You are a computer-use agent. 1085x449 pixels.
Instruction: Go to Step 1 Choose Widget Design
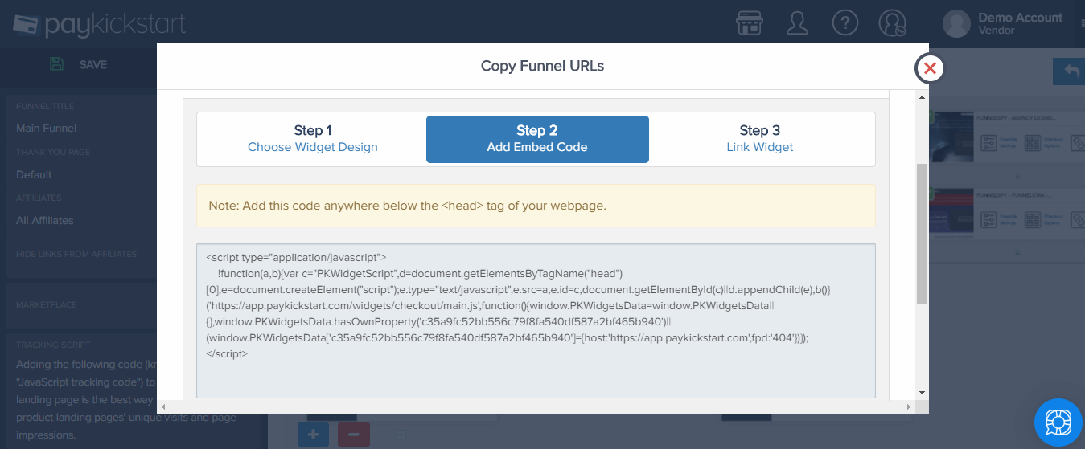coord(312,138)
